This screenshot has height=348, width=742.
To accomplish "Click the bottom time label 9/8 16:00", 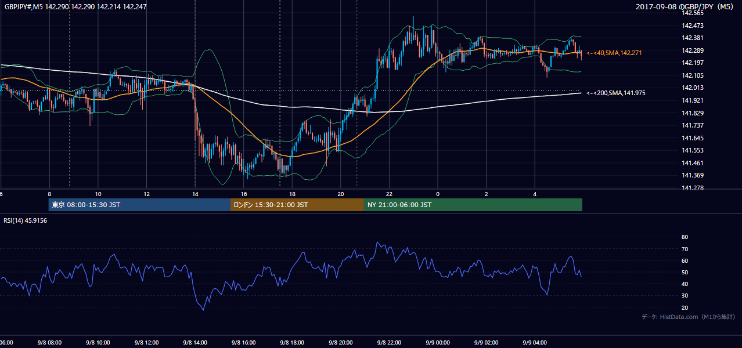I will coord(244,343).
